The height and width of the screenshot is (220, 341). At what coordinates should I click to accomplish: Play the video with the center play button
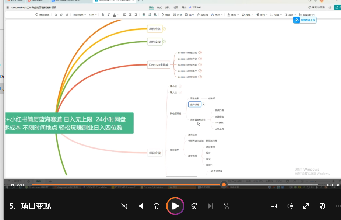(175, 206)
